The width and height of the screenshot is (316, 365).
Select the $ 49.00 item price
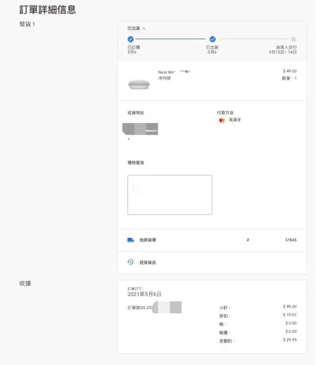[290, 71]
